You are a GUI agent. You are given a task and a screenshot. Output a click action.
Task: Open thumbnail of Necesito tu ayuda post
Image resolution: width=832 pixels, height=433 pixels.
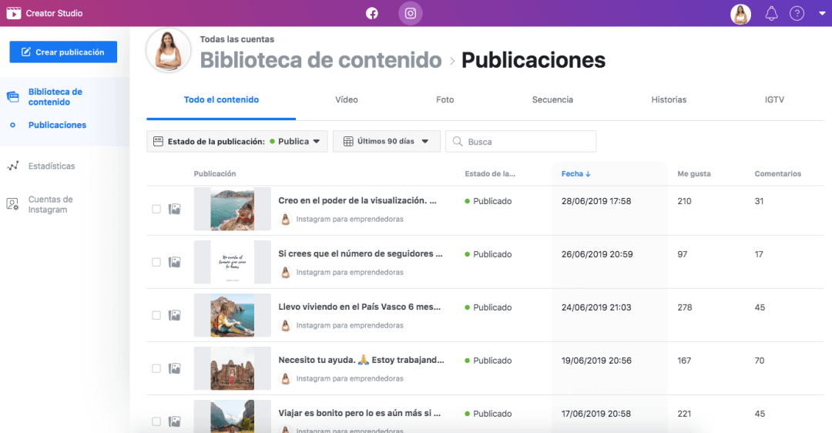(x=233, y=368)
